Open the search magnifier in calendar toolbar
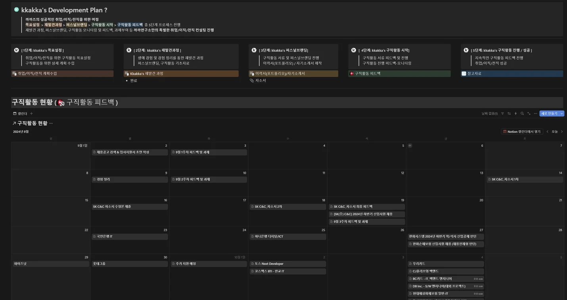 pyautogui.click(x=522, y=114)
